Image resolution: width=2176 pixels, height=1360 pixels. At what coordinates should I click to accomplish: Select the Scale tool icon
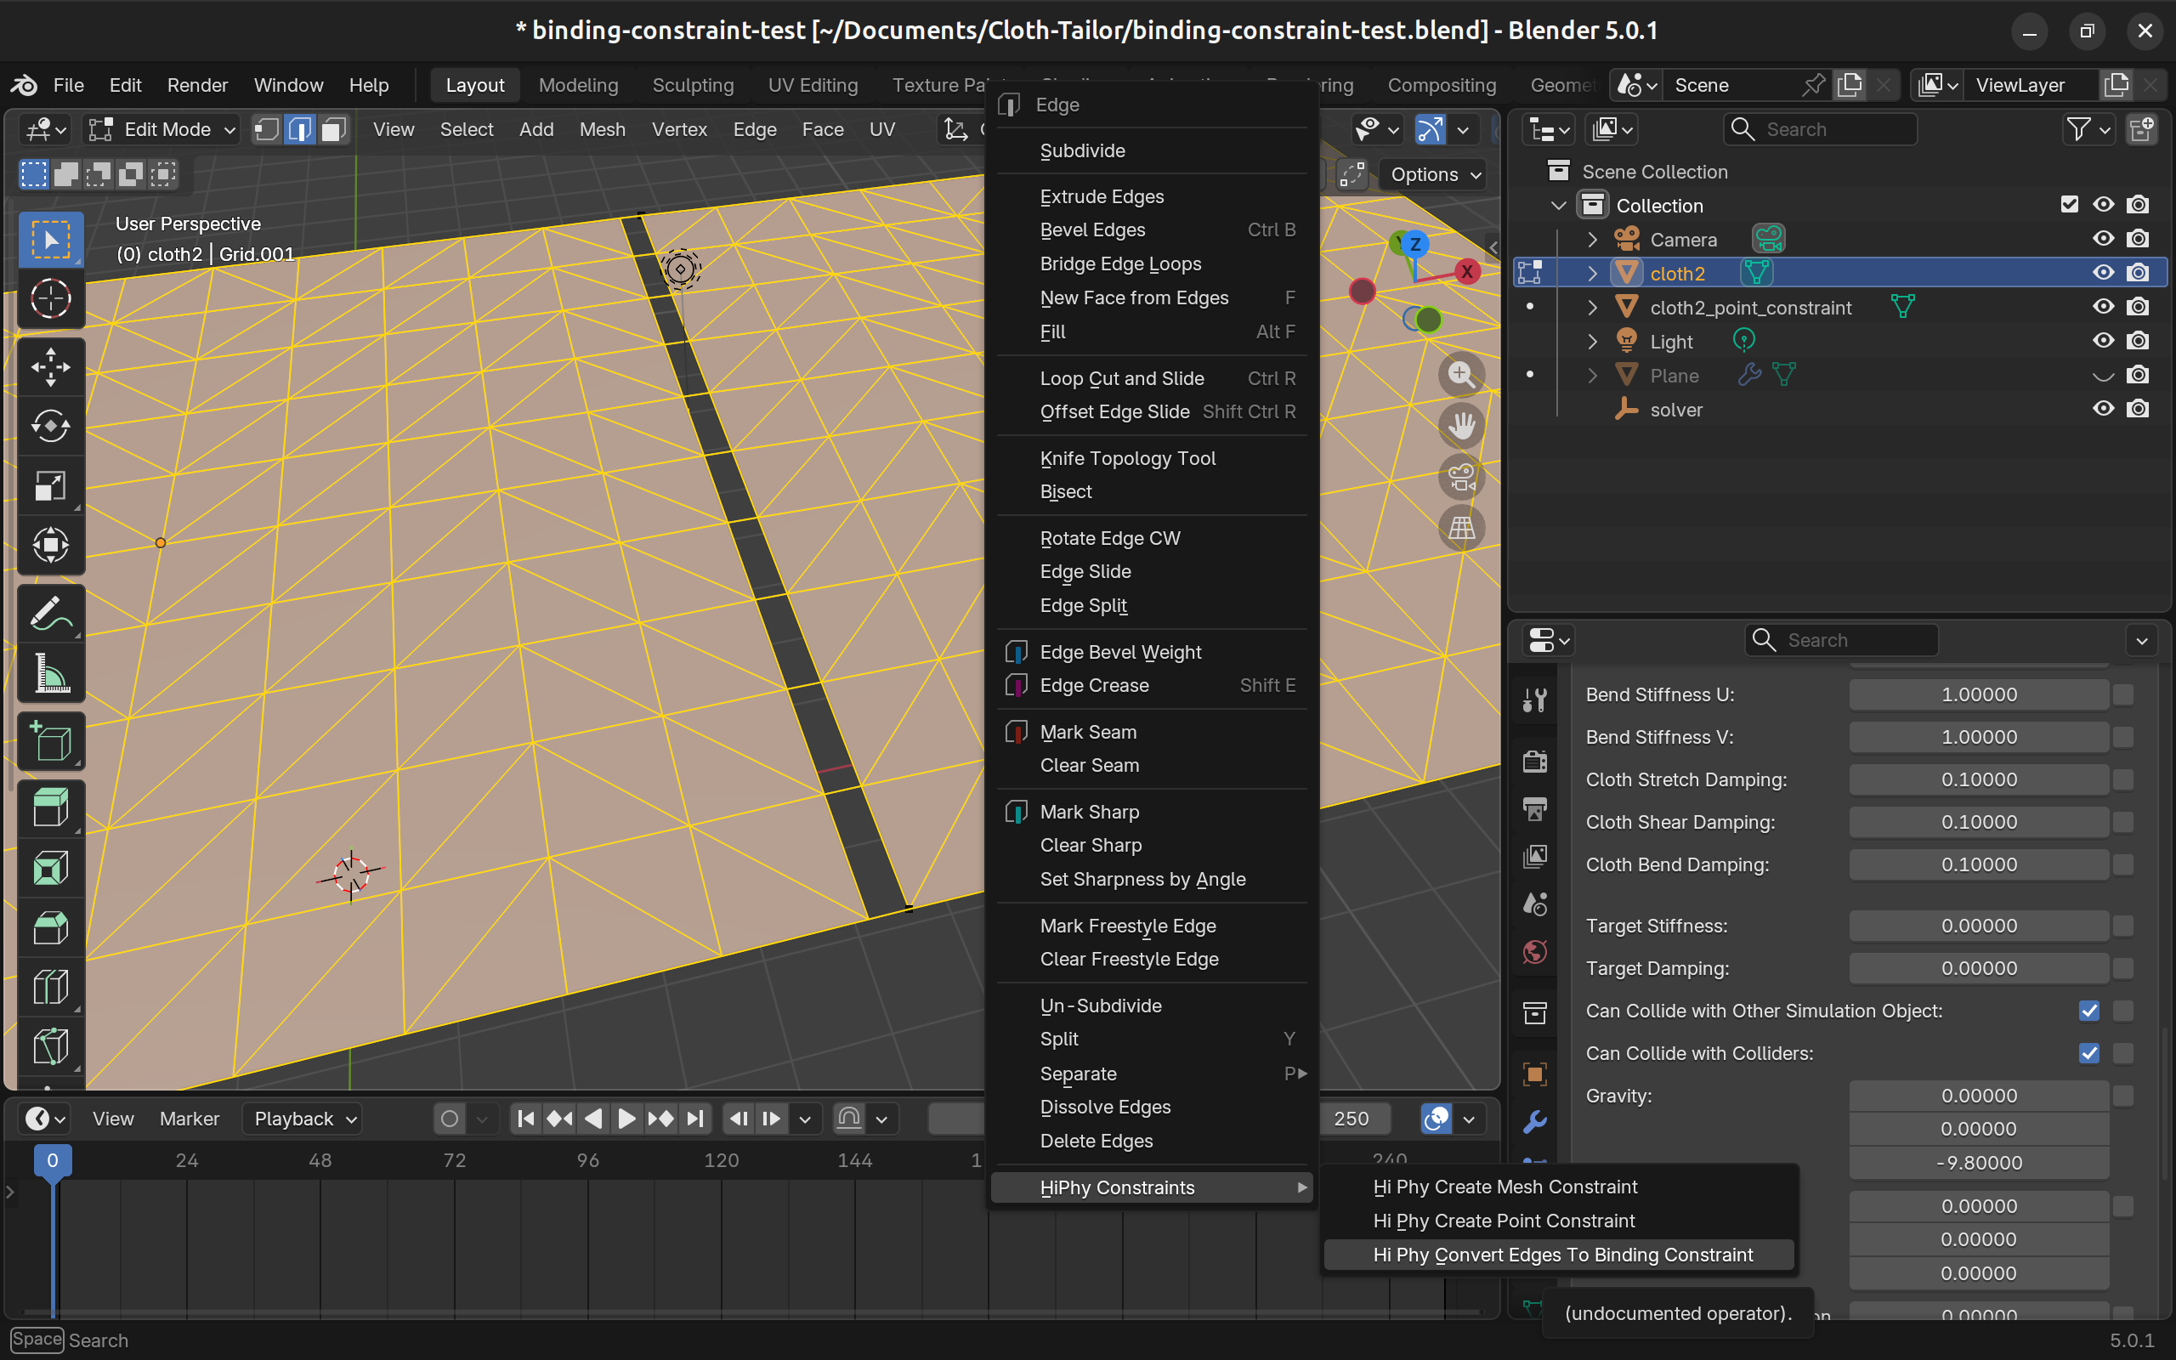(x=50, y=485)
